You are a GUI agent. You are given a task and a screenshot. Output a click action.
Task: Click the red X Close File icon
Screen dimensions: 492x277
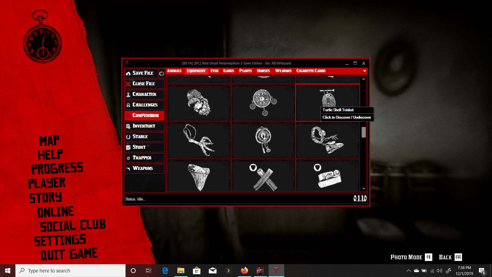point(128,84)
